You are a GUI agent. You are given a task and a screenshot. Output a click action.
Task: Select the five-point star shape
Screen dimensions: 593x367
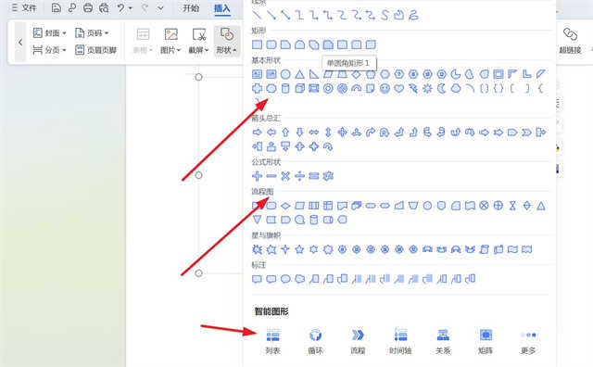[x=299, y=249]
